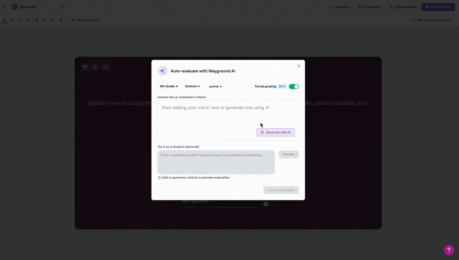Click the info icon beside criteria hint

(x=159, y=178)
